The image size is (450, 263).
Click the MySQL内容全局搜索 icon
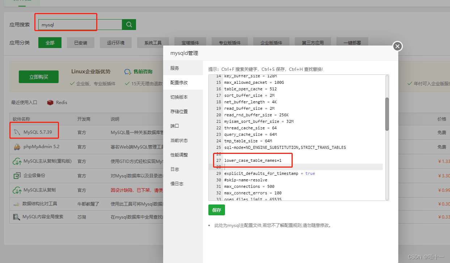tap(16, 217)
